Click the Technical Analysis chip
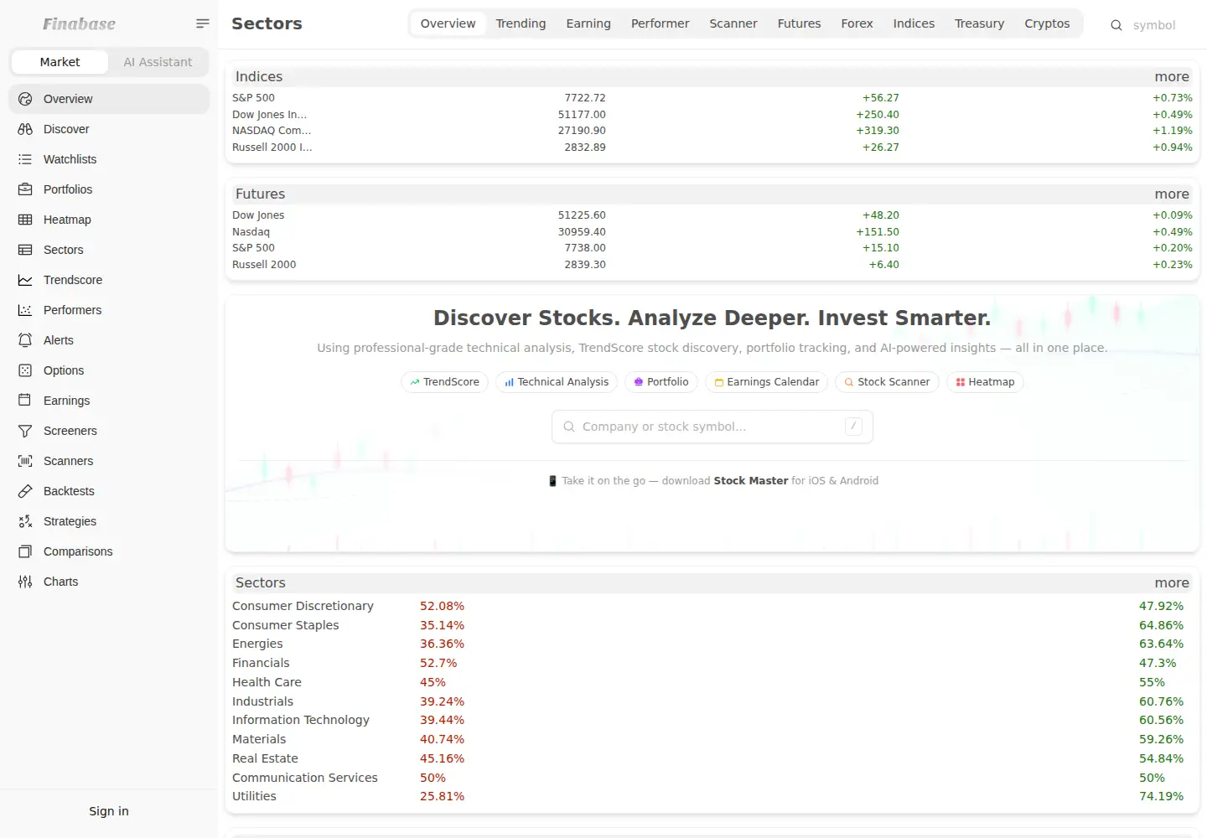 pyautogui.click(x=557, y=382)
